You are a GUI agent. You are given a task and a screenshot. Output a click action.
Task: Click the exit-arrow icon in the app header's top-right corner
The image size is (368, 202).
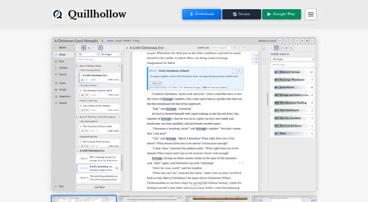312,41
